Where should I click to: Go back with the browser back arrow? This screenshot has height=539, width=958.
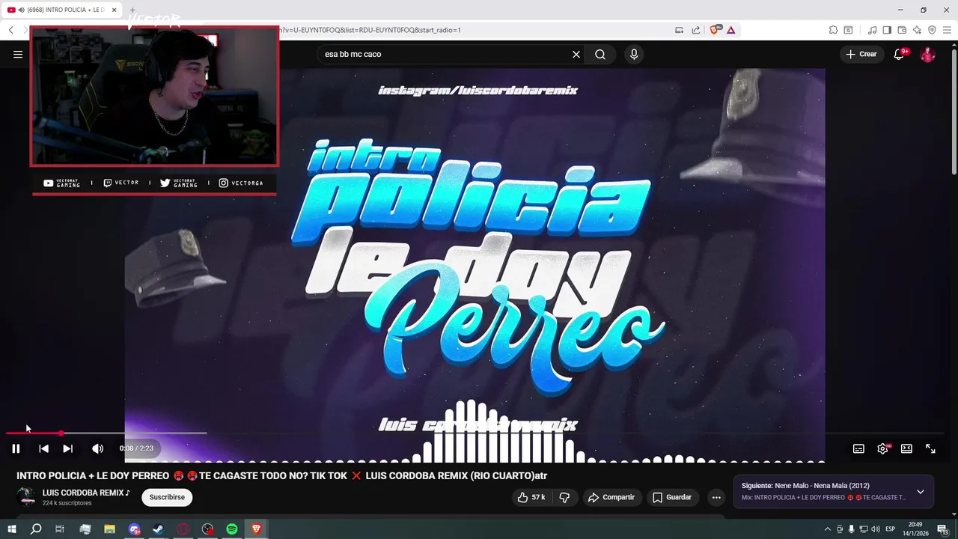pos(10,30)
